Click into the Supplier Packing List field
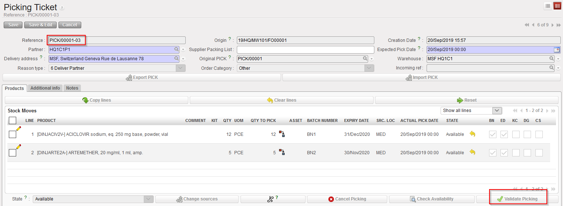The width and height of the screenshot is (563, 206). [x=305, y=50]
